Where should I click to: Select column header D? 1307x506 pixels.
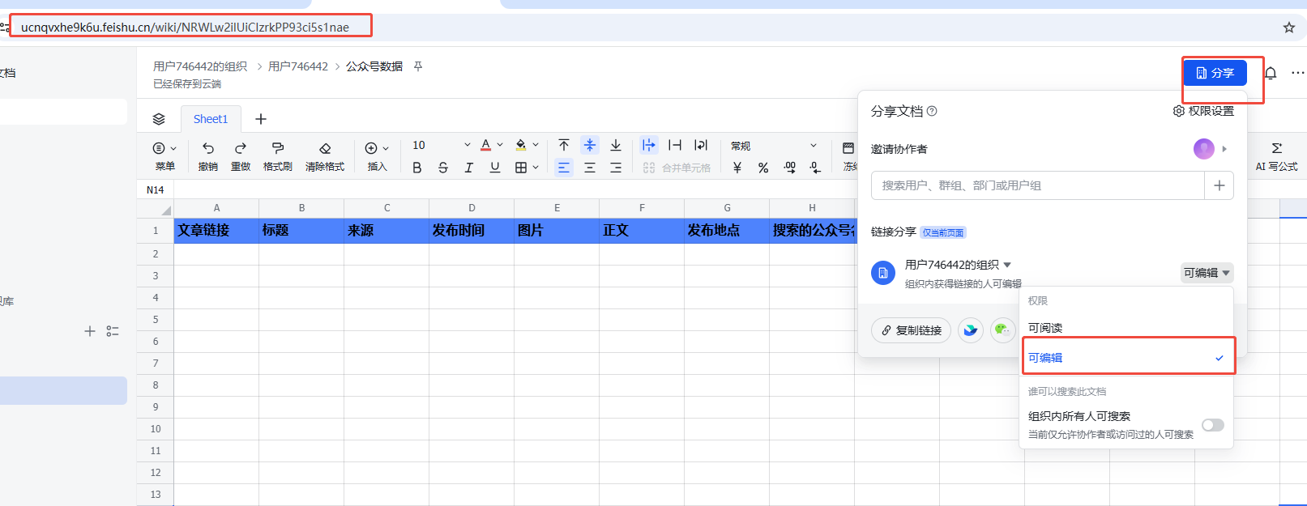(x=472, y=208)
